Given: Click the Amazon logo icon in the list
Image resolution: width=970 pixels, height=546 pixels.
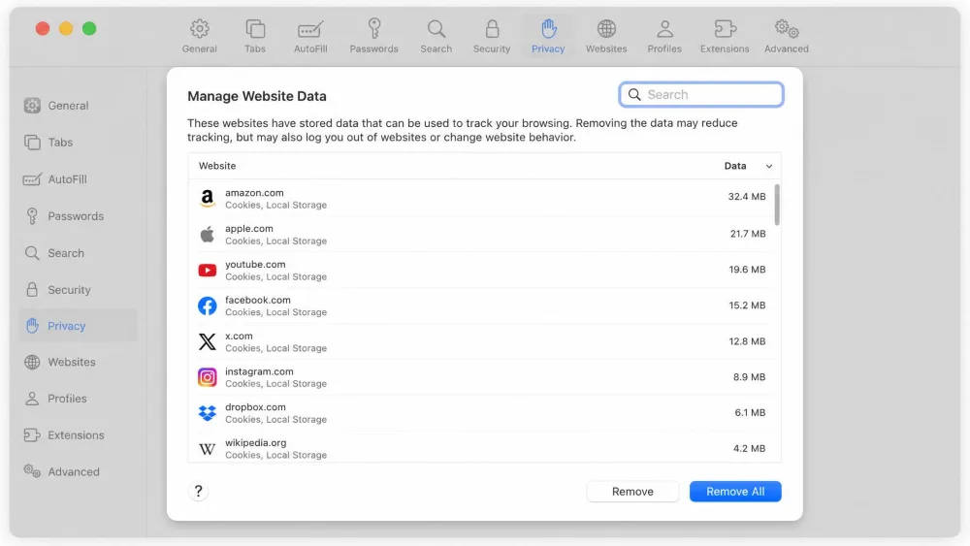Looking at the screenshot, I should [208, 198].
